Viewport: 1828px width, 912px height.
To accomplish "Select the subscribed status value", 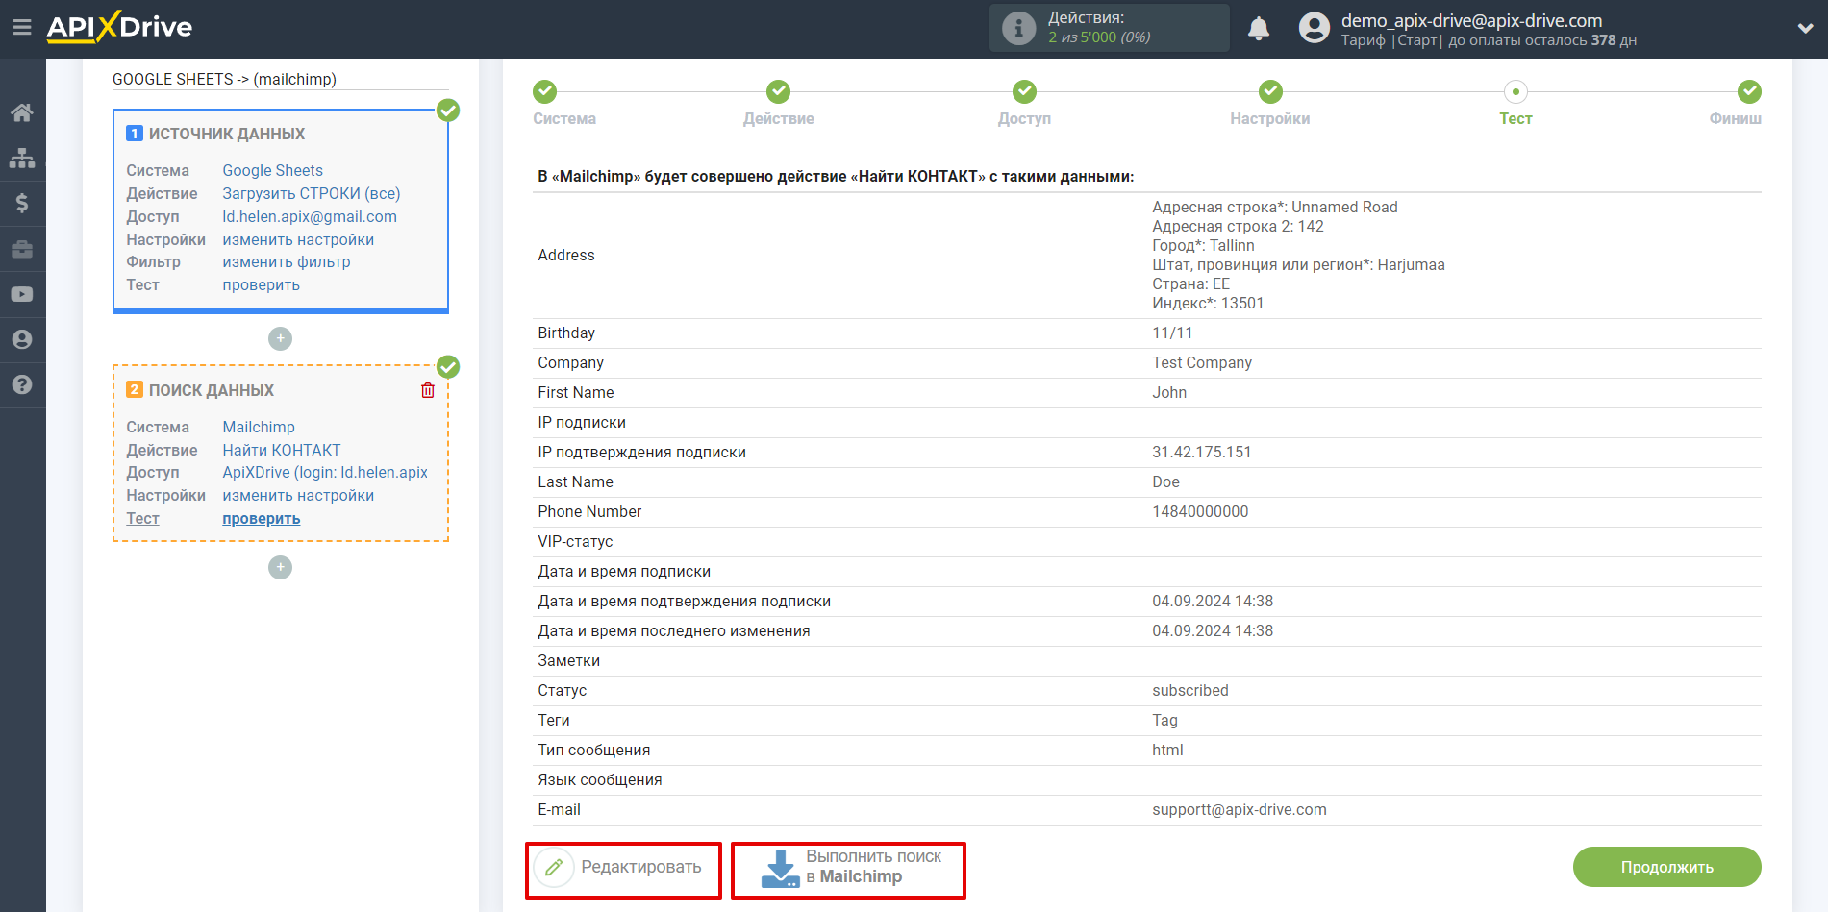I will click(x=1190, y=690).
